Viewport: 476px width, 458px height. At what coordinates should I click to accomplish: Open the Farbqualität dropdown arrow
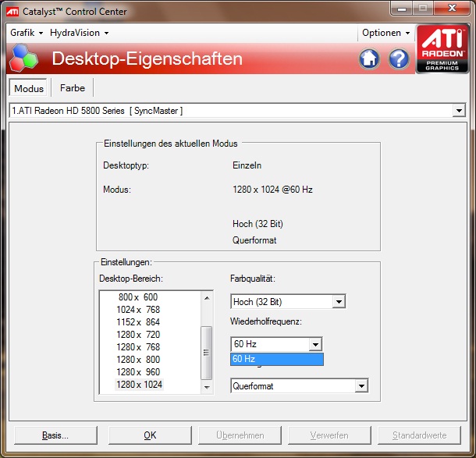click(x=339, y=302)
